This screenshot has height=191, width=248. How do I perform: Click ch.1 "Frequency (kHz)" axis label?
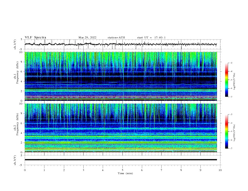[18, 72]
